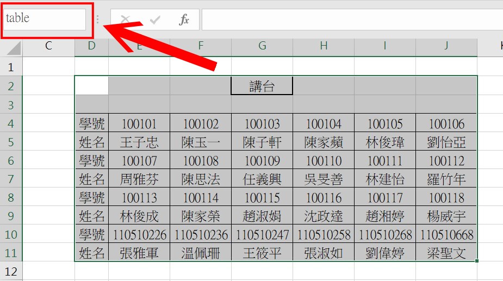Click the cell with name 溫佩珊
The height and width of the screenshot is (281, 503).
coord(201,253)
